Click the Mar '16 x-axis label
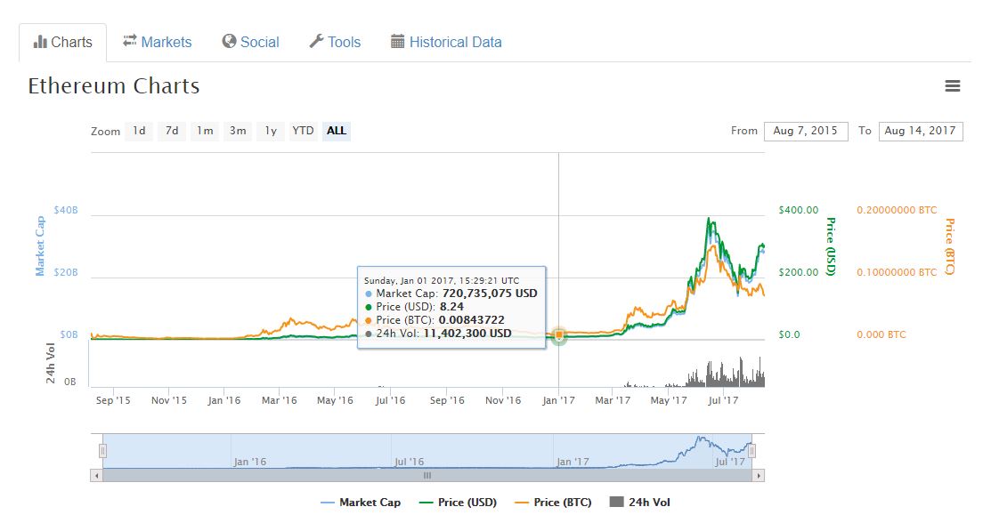This screenshot has height=515, width=983. coord(280,400)
